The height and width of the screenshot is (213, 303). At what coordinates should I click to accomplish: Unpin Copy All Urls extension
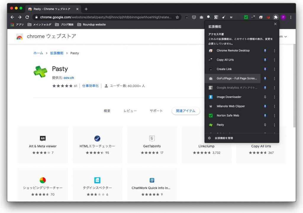coord(265,60)
